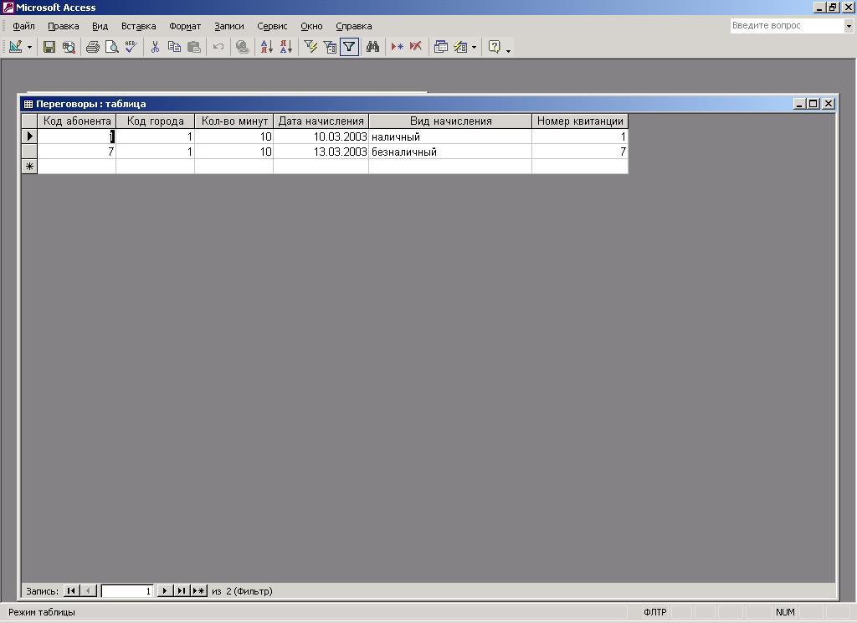The height and width of the screenshot is (623, 857).
Task: Print the table with the printer icon
Action: 93,47
